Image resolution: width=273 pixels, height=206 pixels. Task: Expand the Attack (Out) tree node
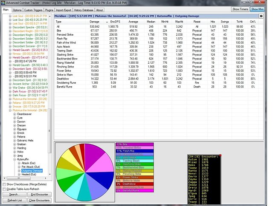(x=18, y=162)
